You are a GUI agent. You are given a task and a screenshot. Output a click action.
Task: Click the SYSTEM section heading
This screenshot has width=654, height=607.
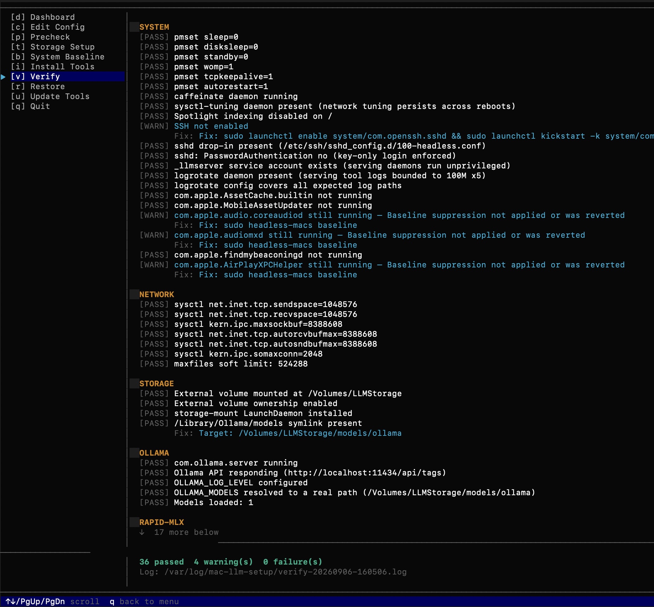pos(154,27)
